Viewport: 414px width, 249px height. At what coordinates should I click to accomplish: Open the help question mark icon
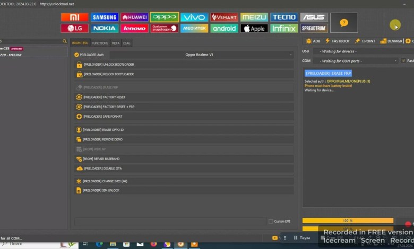tap(344, 23)
